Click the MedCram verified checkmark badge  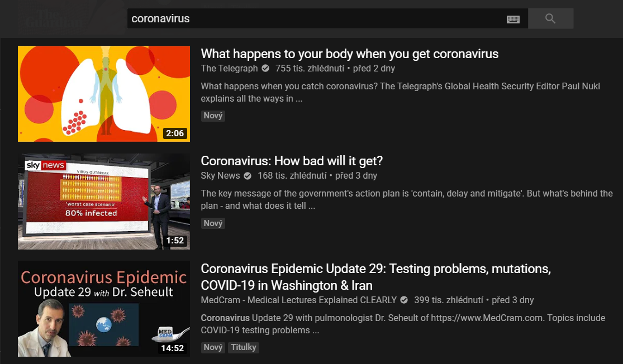tap(404, 300)
